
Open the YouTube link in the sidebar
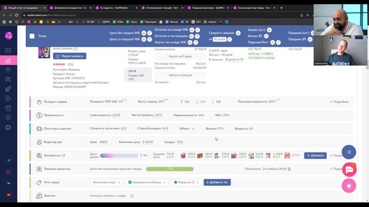(x=9, y=195)
